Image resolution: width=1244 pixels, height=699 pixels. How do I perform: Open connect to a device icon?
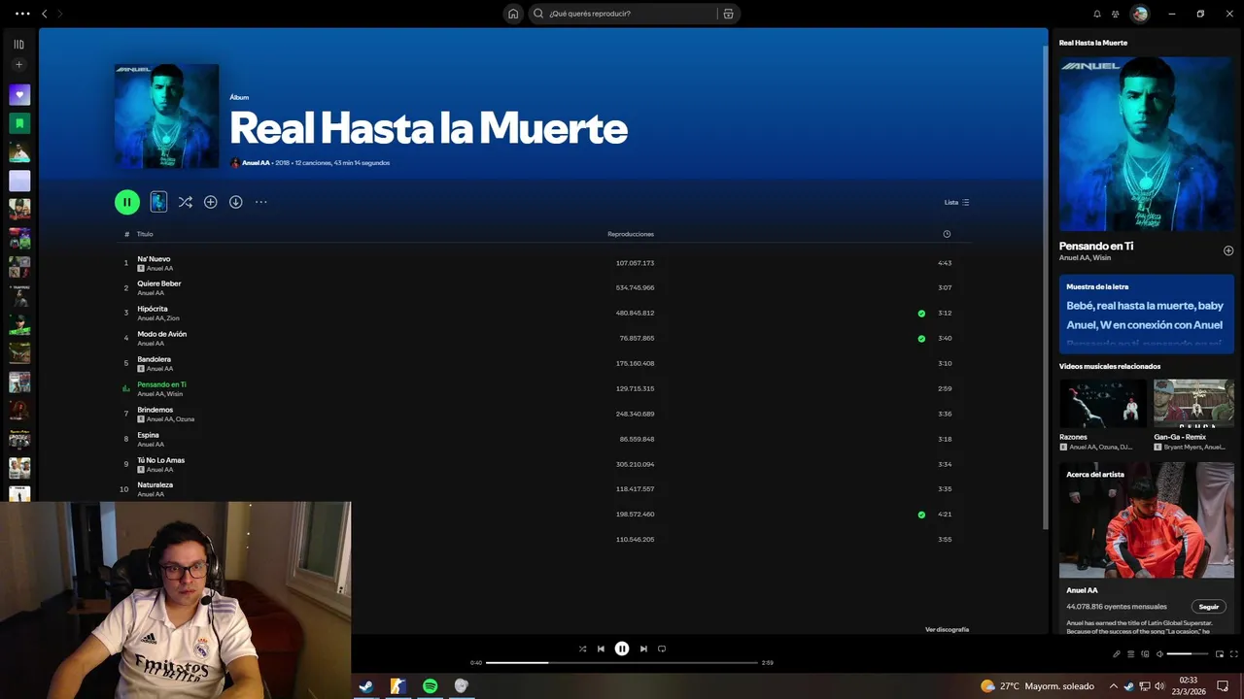(1144, 654)
